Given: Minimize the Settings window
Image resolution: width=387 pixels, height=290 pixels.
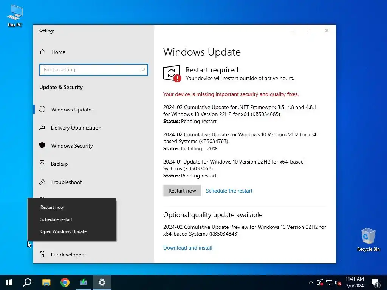Looking at the screenshot, I should (292, 31).
